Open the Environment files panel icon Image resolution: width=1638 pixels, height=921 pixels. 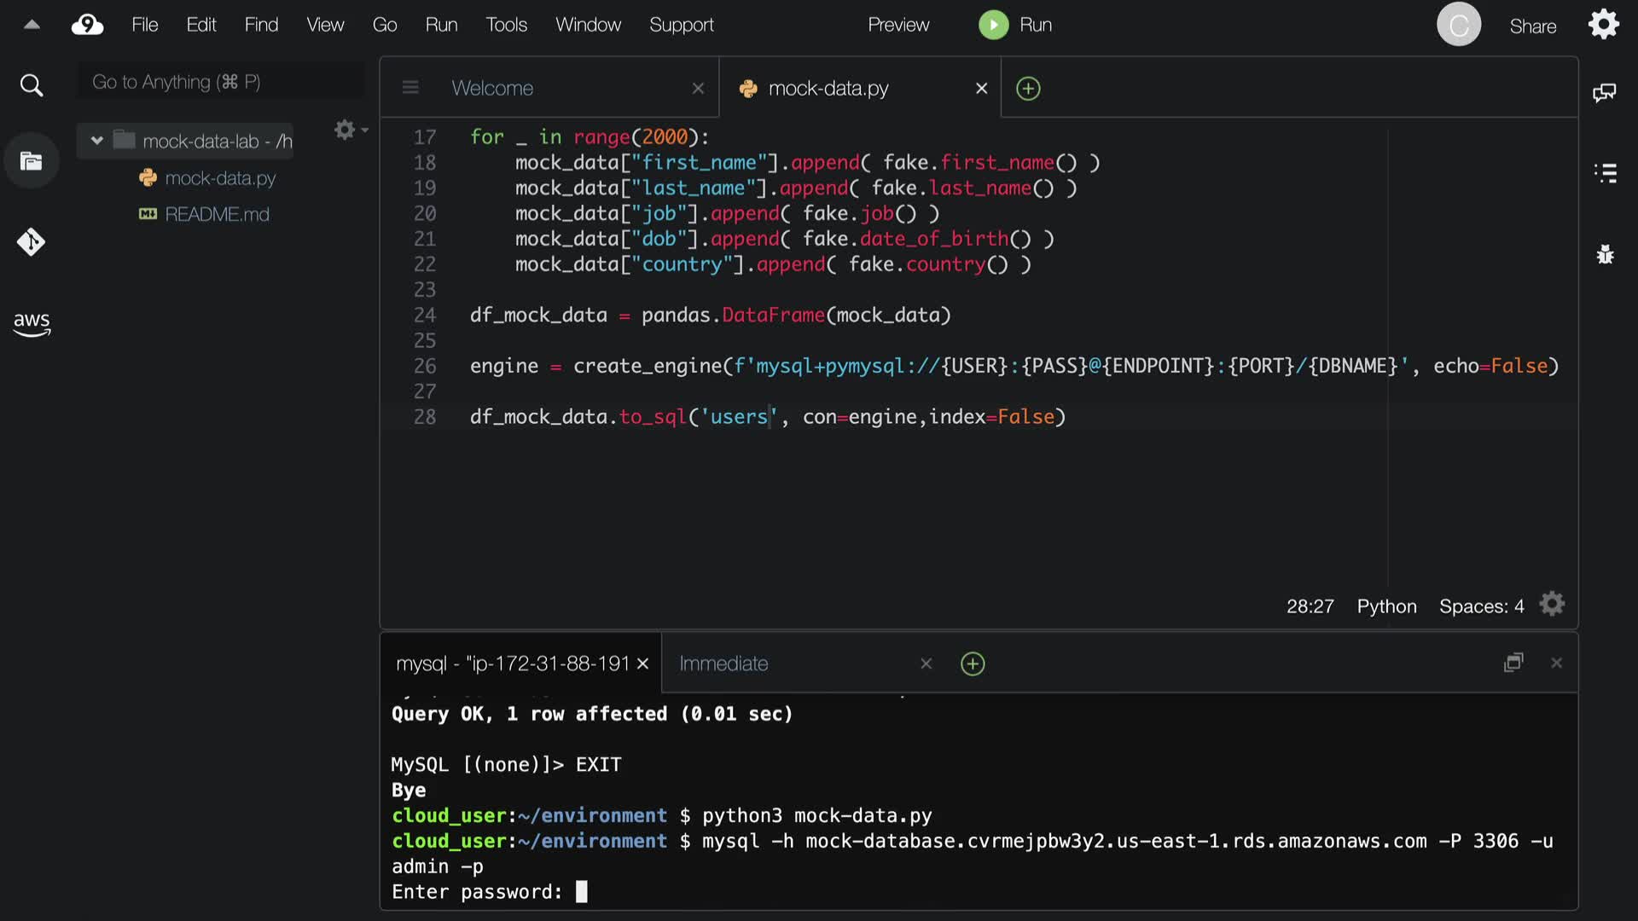[32, 161]
